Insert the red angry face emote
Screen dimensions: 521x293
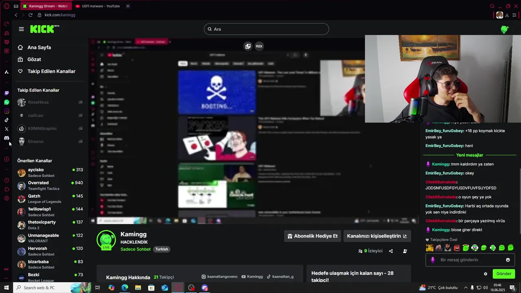pos(457,247)
